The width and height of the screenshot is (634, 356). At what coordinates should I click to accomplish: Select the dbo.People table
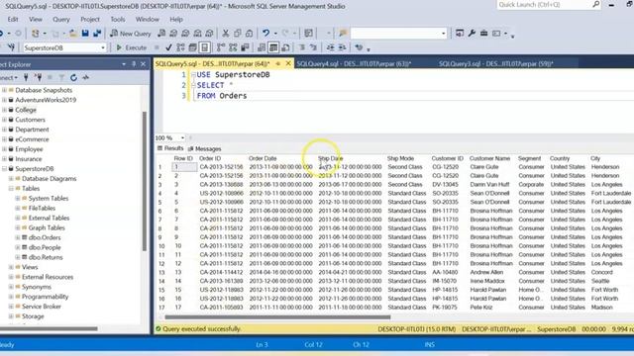45,247
